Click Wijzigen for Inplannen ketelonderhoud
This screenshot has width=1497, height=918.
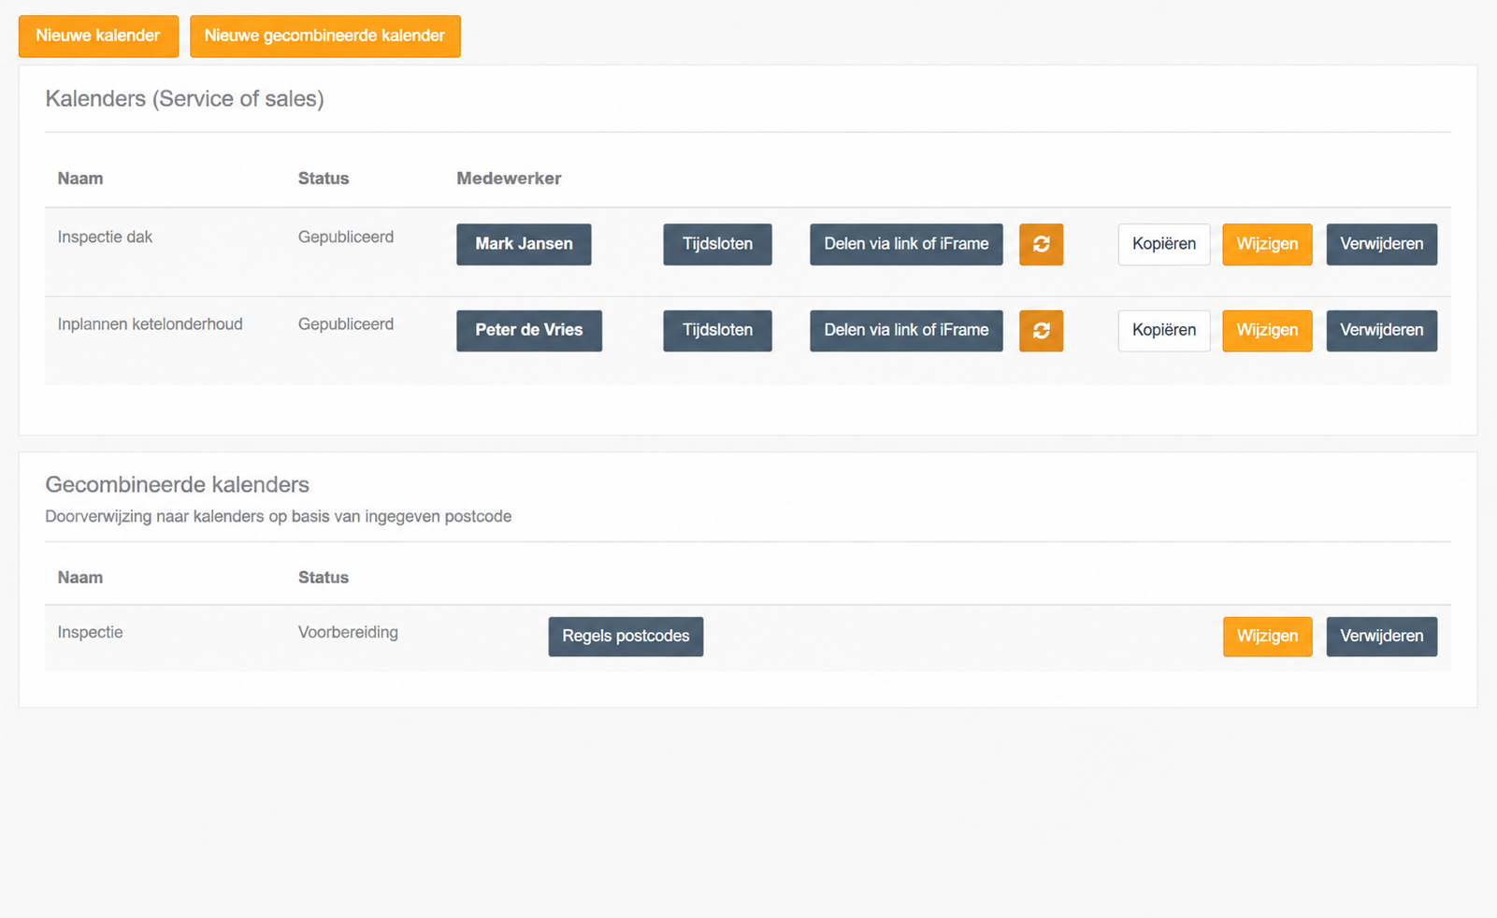click(x=1267, y=331)
